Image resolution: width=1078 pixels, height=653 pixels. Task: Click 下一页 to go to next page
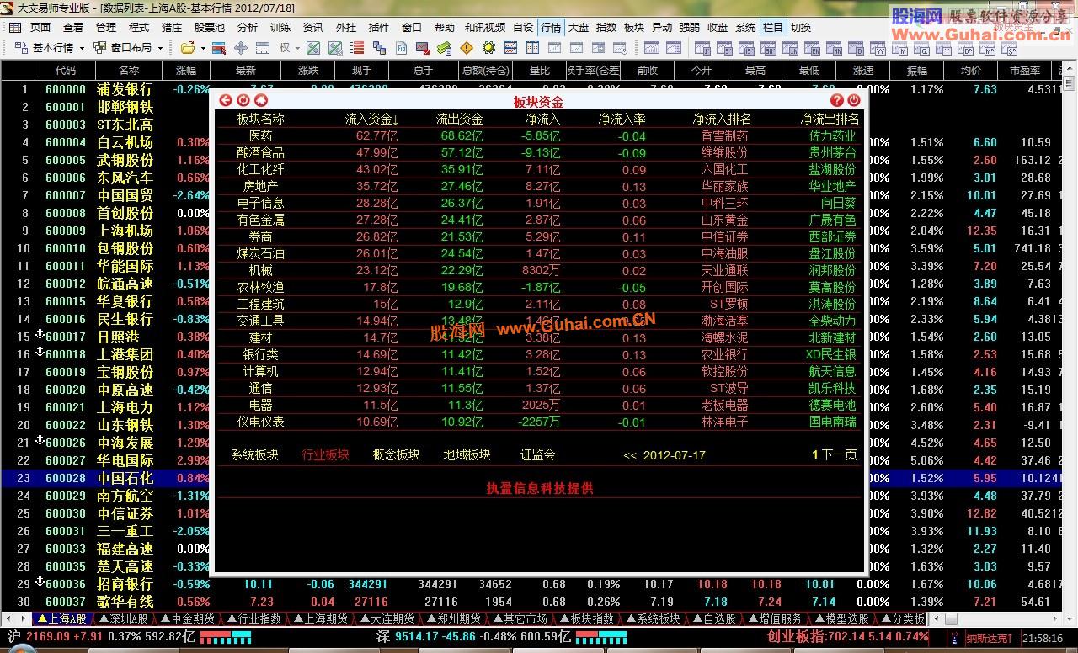(x=839, y=455)
